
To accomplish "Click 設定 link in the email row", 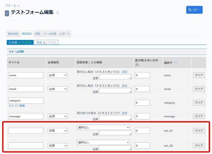I will pyautogui.click(x=124, y=86).
